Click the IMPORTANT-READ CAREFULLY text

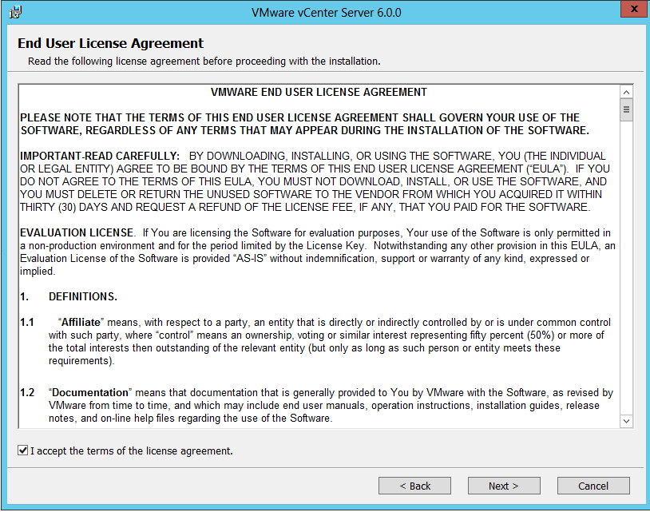tap(100, 156)
